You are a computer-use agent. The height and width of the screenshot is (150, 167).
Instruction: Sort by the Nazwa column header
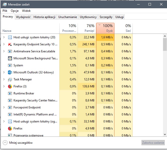point(30,28)
